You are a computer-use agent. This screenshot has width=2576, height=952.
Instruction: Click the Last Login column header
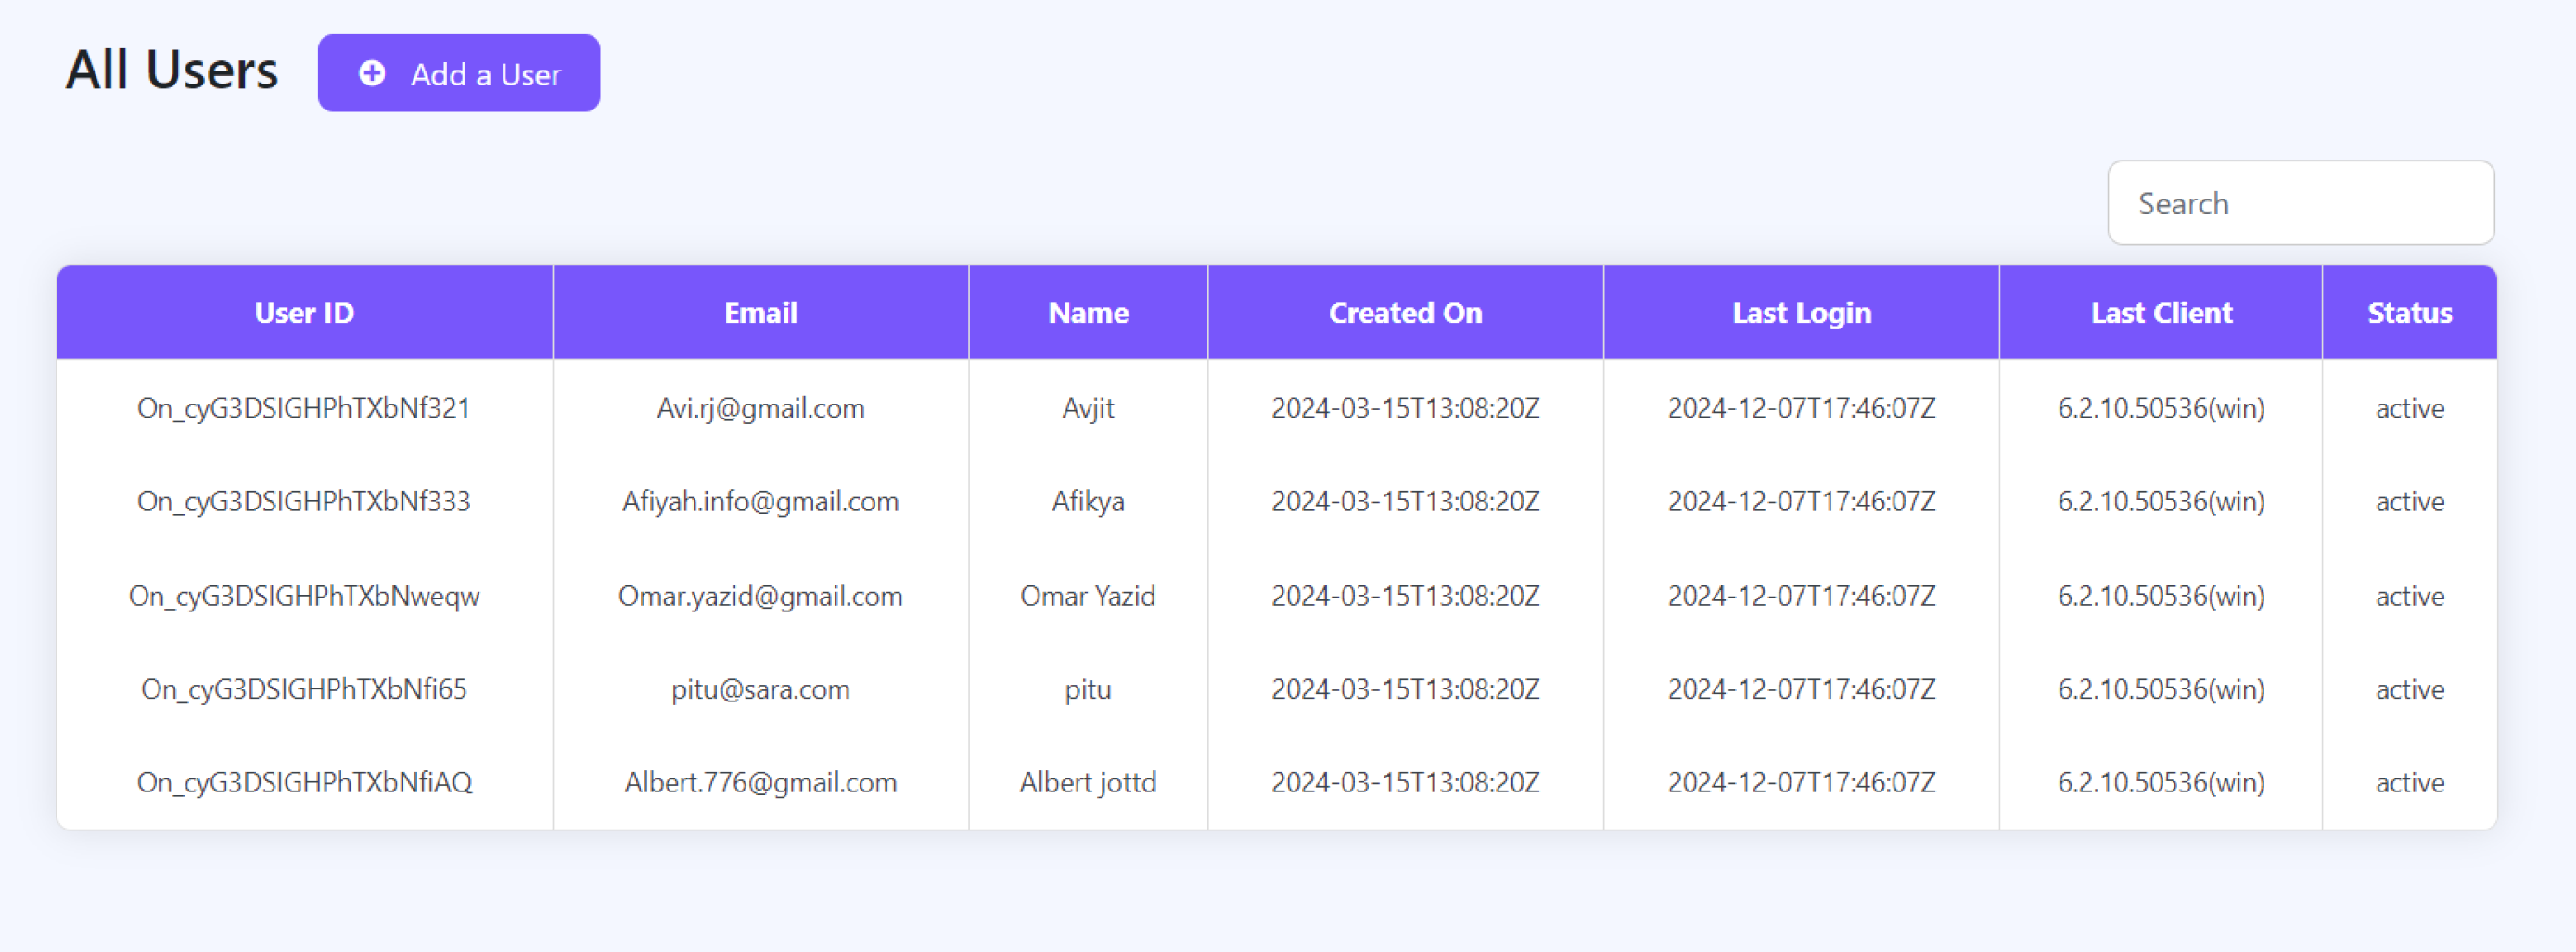[1801, 313]
